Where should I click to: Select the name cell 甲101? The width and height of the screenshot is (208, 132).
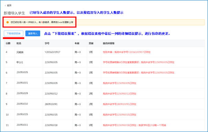[20, 62]
